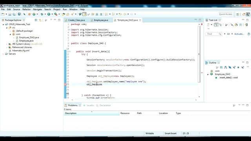Open the Open Perspective icon

point(238,14)
